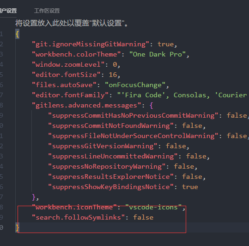249x246 pixels.
Task: Click the "git.ignoreMissingGitWarning" key
Action: pos(91,44)
